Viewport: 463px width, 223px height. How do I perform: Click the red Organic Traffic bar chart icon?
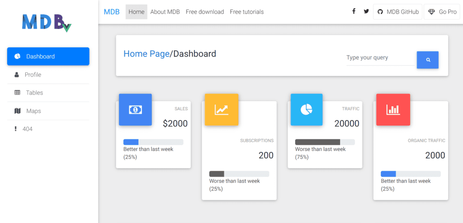point(393,109)
